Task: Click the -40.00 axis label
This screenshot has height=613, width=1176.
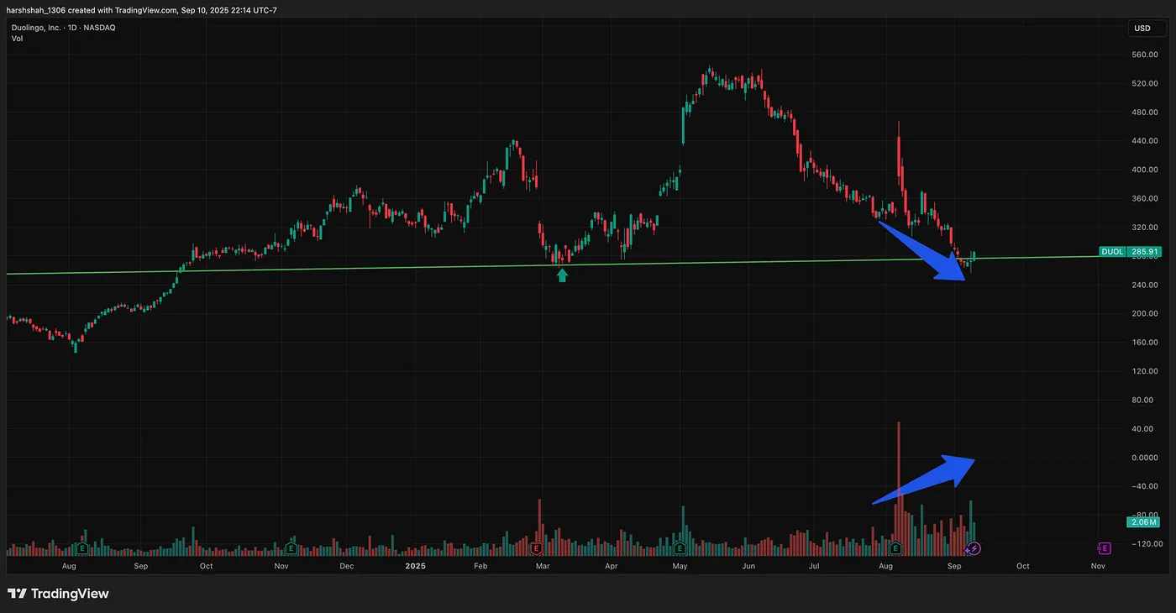Action: [1144, 486]
